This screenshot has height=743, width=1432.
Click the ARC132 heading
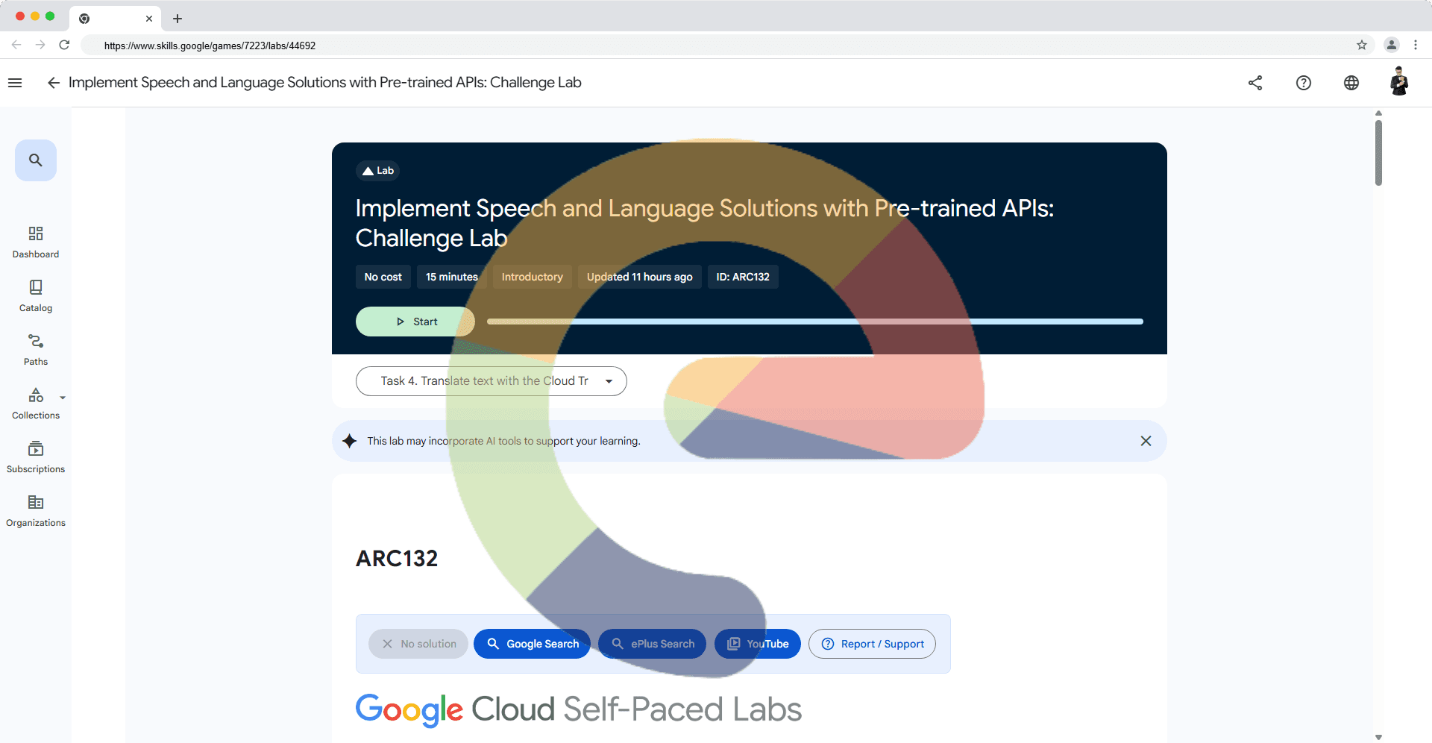[397, 559]
